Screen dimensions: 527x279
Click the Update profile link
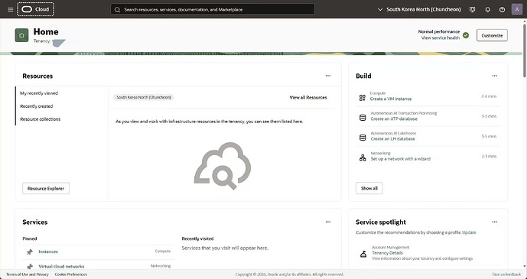point(469,232)
